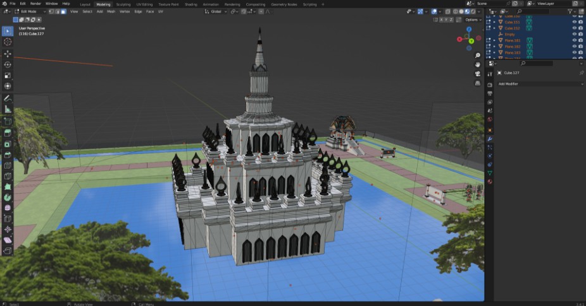The image size is (586, 306).
Task: Click the zoom magnifier viewport icon
Action: click(x=477, y=55)
